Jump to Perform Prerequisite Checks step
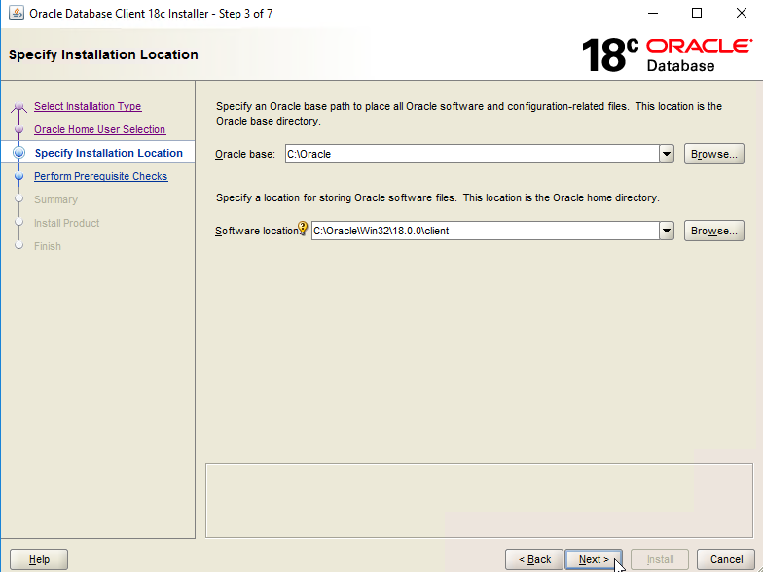This screenshot has height=572, width=763. [101, 176]
